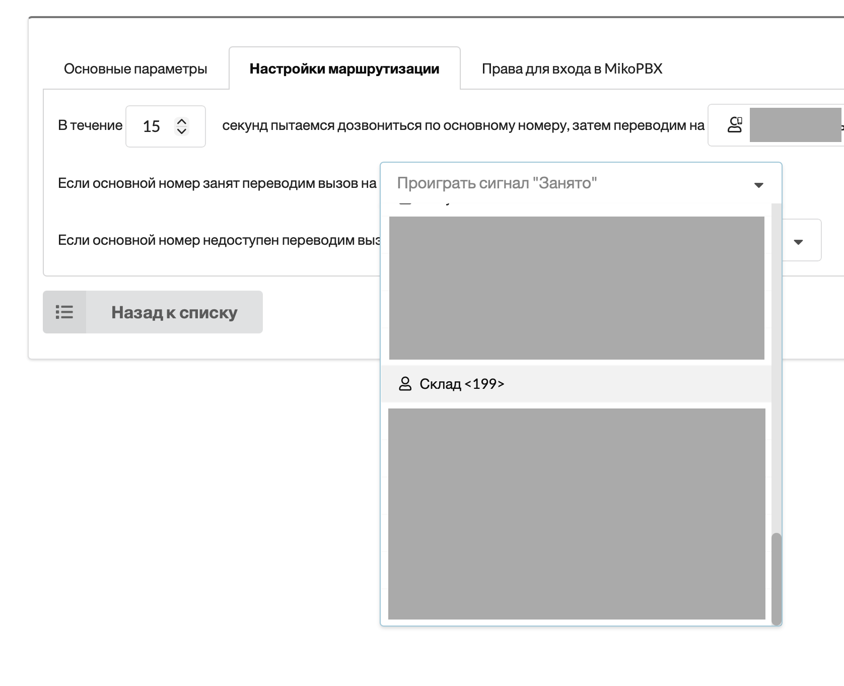Click the Проиграть сигнал "Занято" dropdown text
This screenshot has width=844, height=686.
point(497,183)
